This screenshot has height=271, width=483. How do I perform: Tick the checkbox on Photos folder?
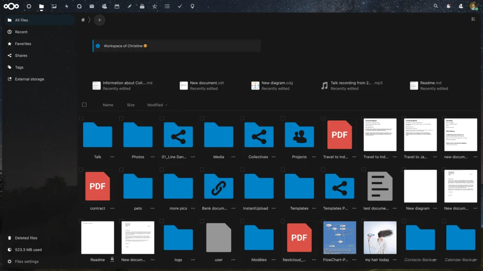coord(121,118)
